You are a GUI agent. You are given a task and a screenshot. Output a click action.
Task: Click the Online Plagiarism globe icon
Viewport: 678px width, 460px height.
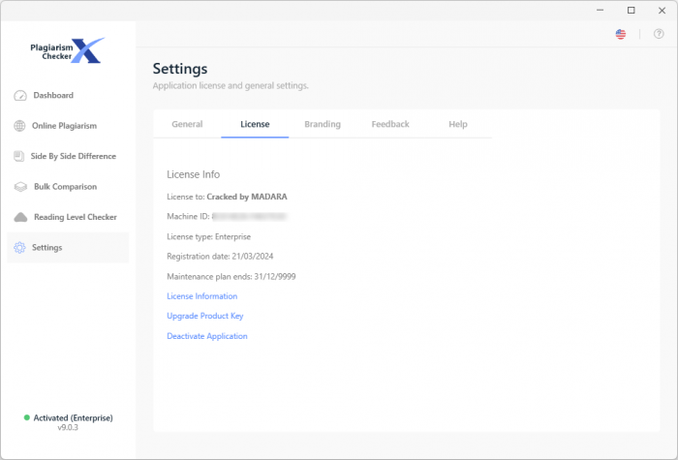tap(20, 126)
